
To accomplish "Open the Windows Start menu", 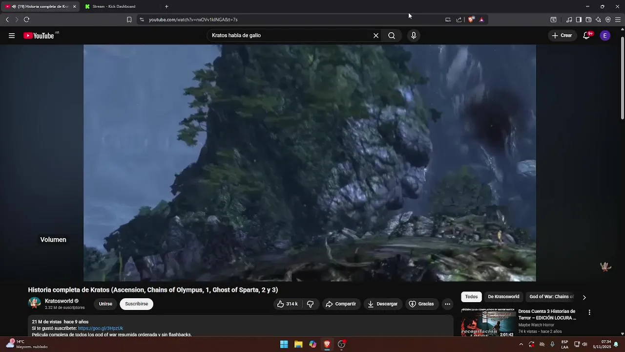I will 284,344.
